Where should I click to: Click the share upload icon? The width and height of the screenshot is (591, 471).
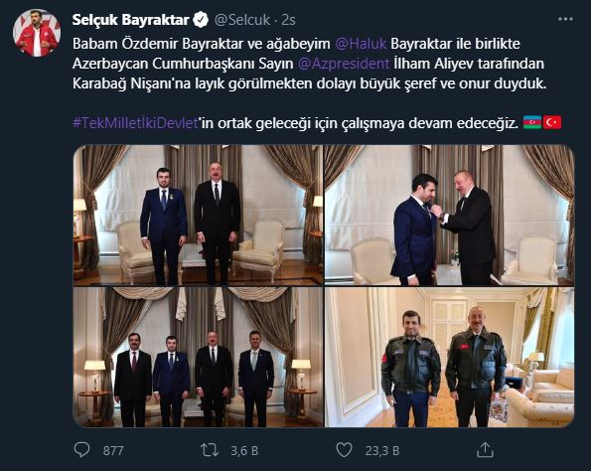click(x=485, y=450)
